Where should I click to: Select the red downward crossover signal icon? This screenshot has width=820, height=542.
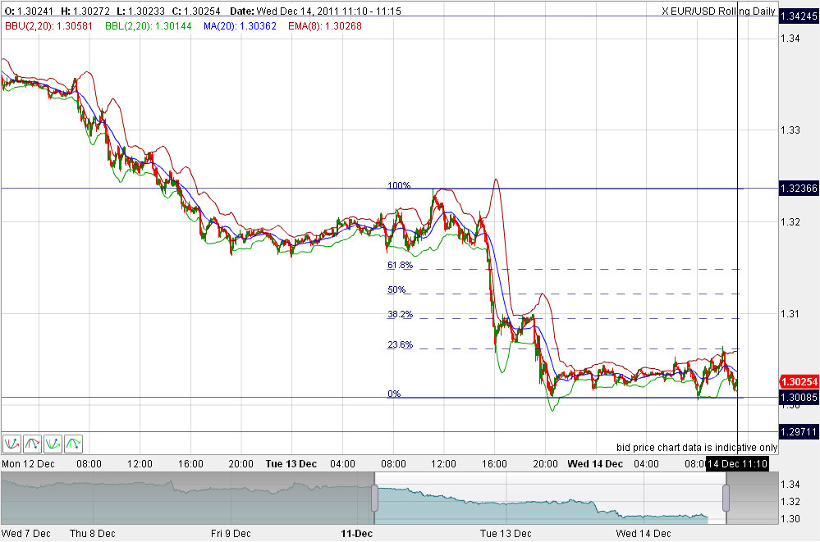click(x=11, y=444)
